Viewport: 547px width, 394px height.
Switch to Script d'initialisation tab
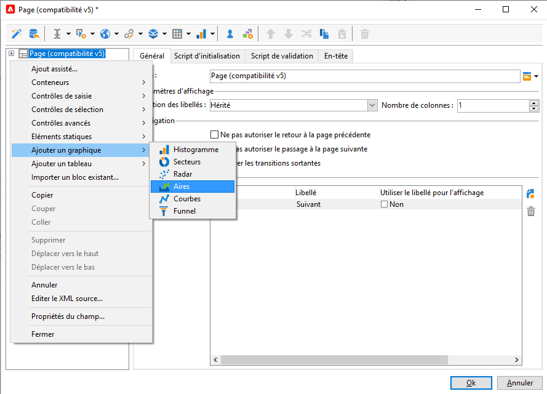[207, 56]
